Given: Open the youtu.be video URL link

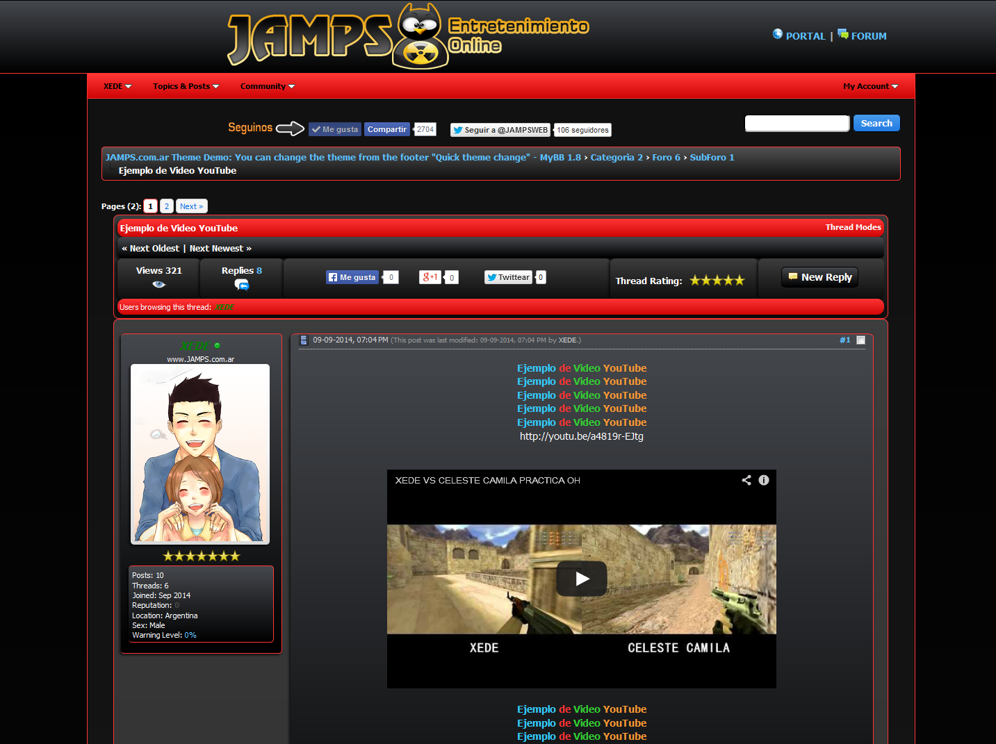Looking at the screenshot, I should 582,436.
